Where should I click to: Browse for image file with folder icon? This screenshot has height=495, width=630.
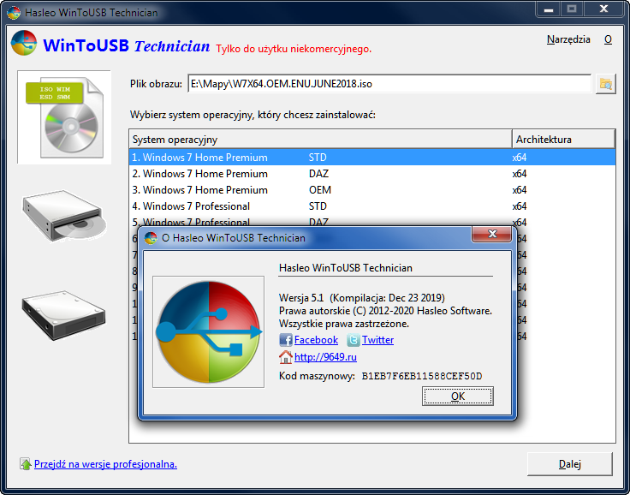pyautogui.click(x=605, y=84)
